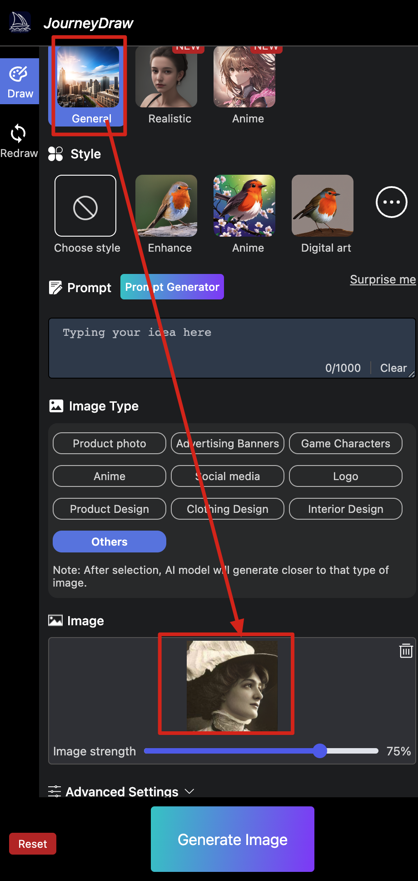Click the JourneyDraw sailboat logo icon

tap(20, 22)
